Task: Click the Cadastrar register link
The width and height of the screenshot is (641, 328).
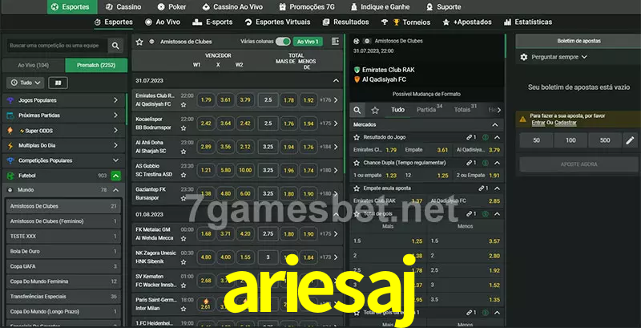Action: pos(566,123)
